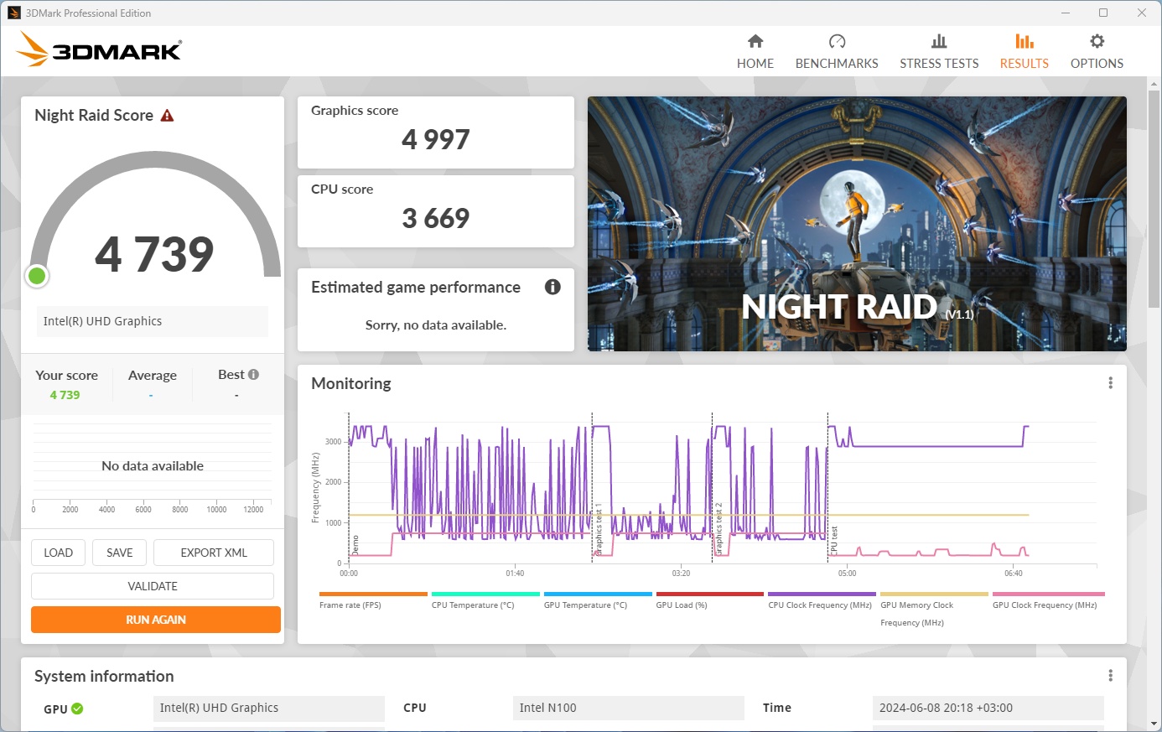Click the Stress Tests bar chart icon
This screenshot has height=732, width=1162.
(939, 41)
